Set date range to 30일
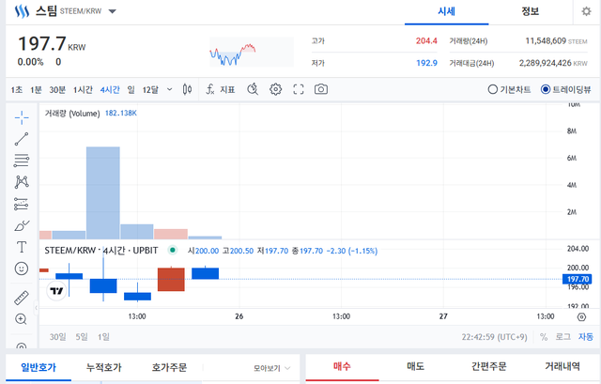 click(x=57, y=337)
